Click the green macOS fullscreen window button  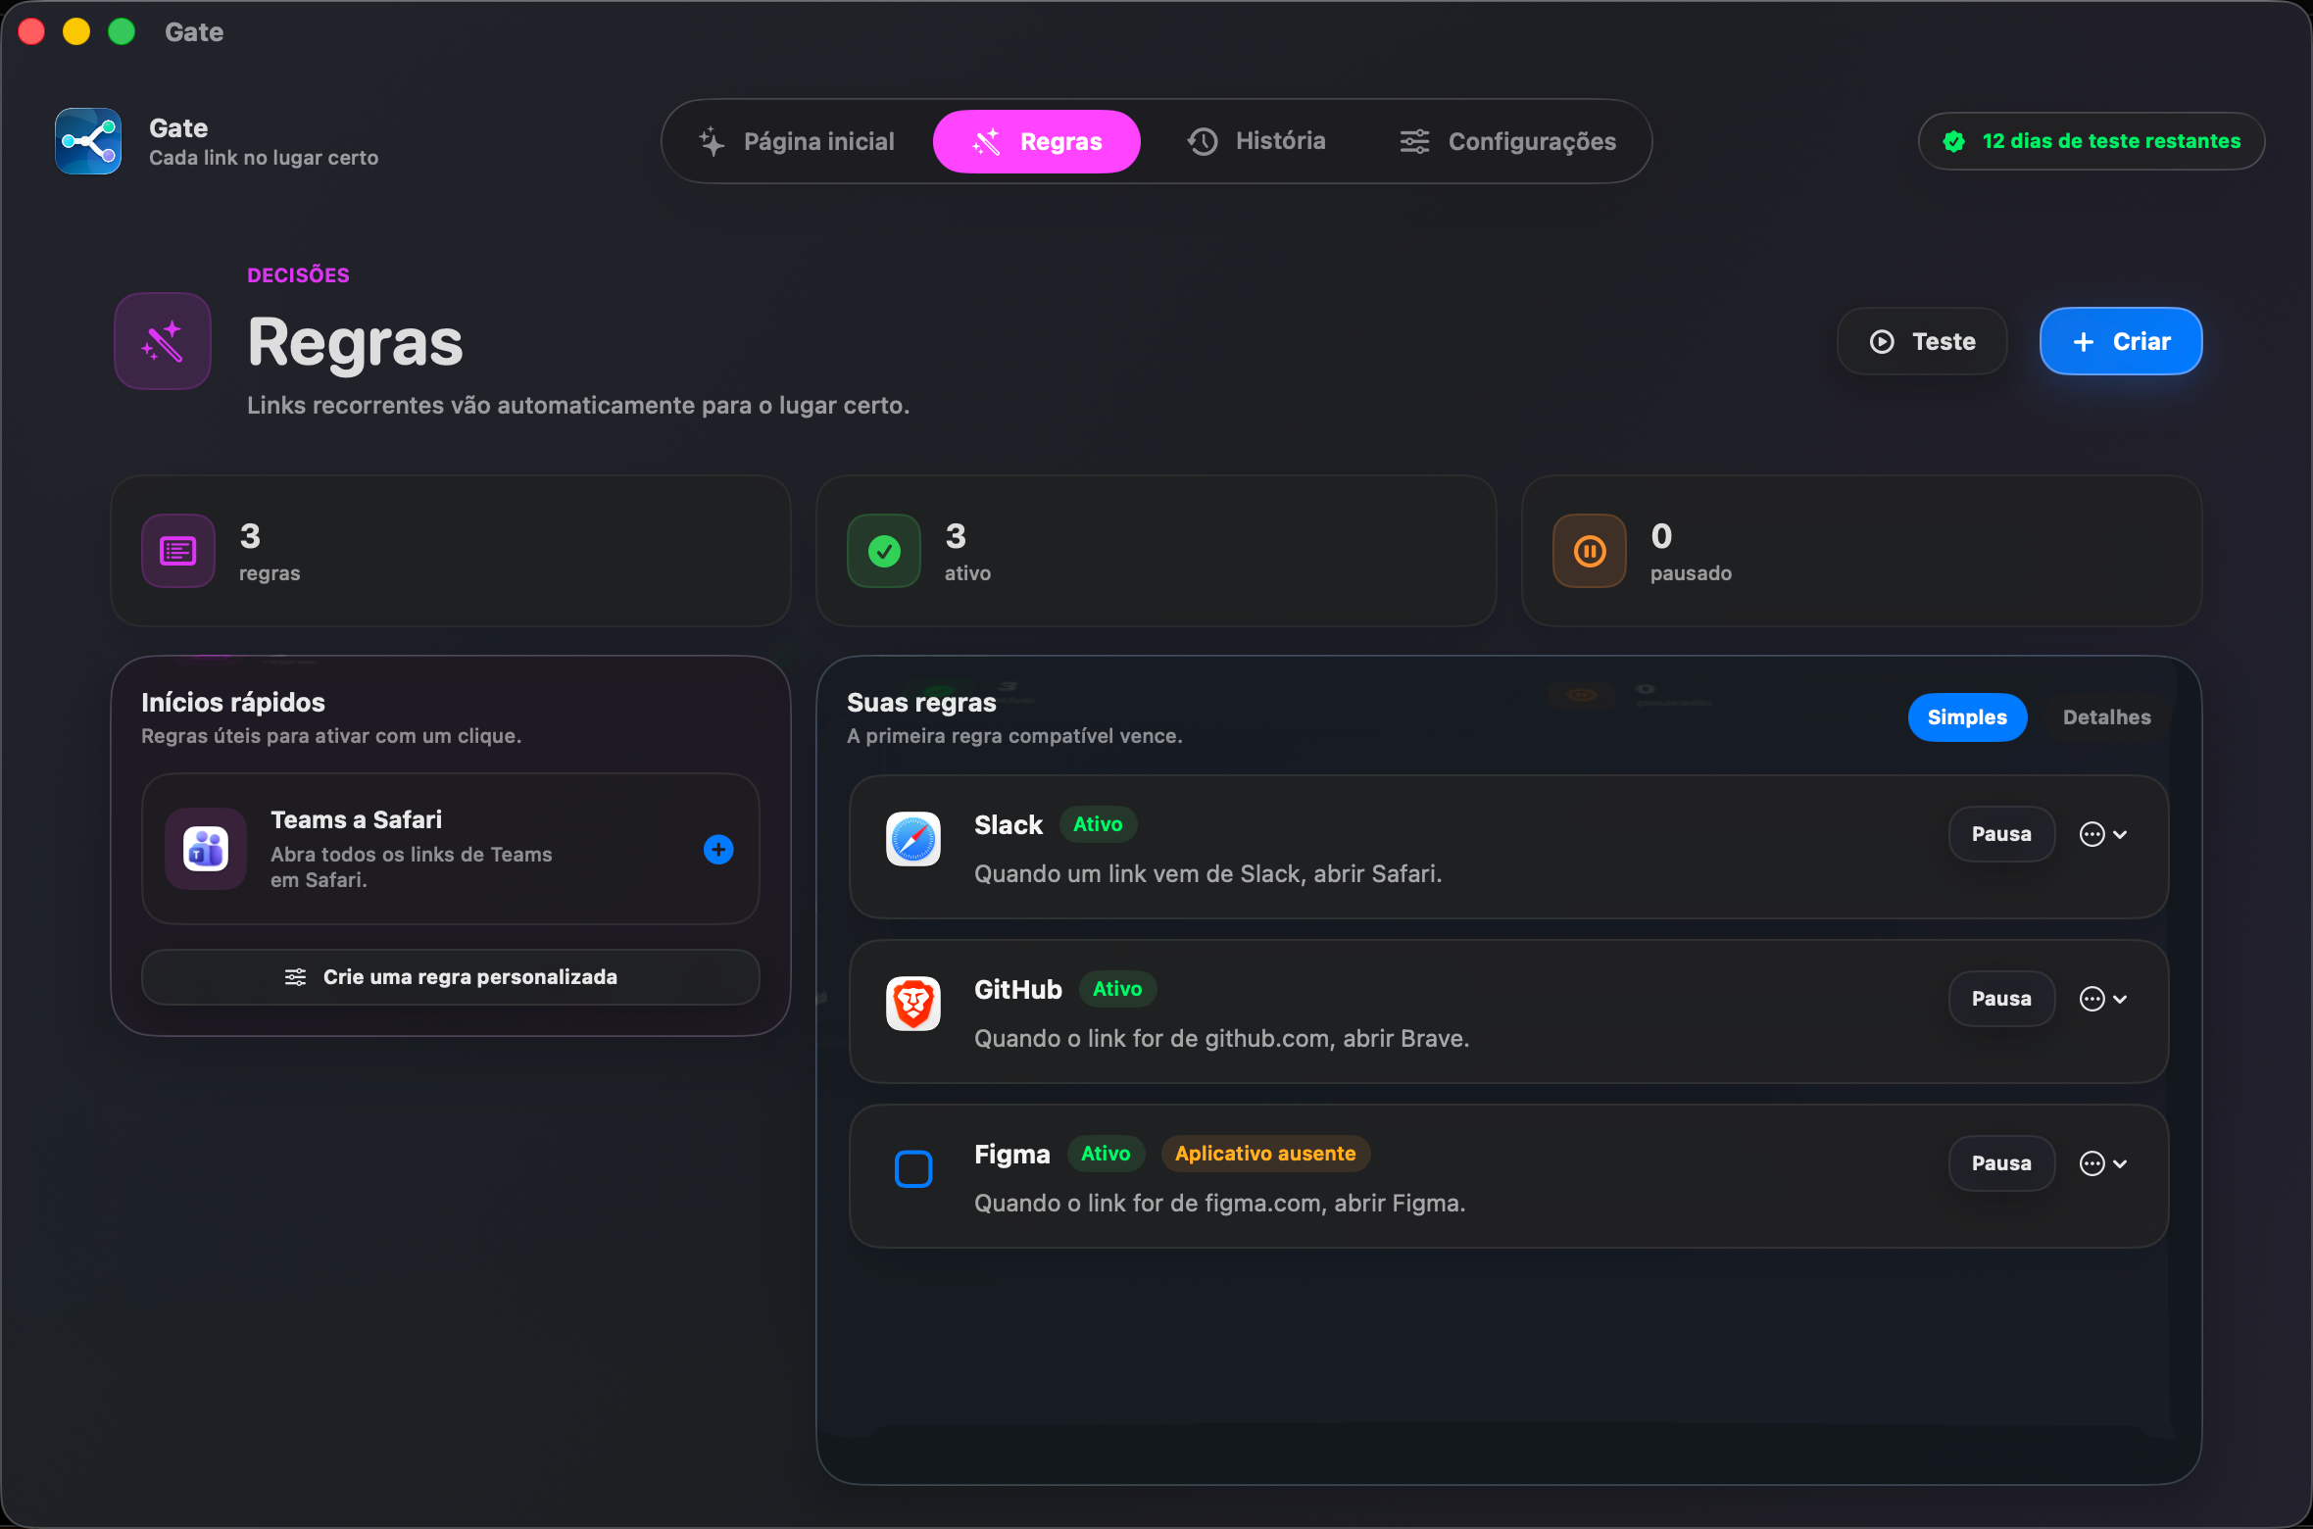pyautogui.click(x=122, y=31)
